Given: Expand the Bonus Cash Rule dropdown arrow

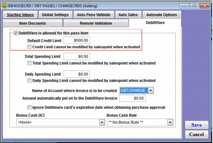Looking at the screenshot, I should point(170,122).
